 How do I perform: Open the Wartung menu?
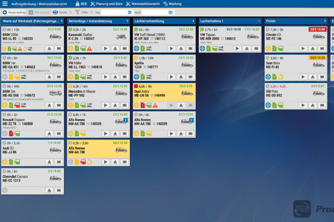click(172, 4)
